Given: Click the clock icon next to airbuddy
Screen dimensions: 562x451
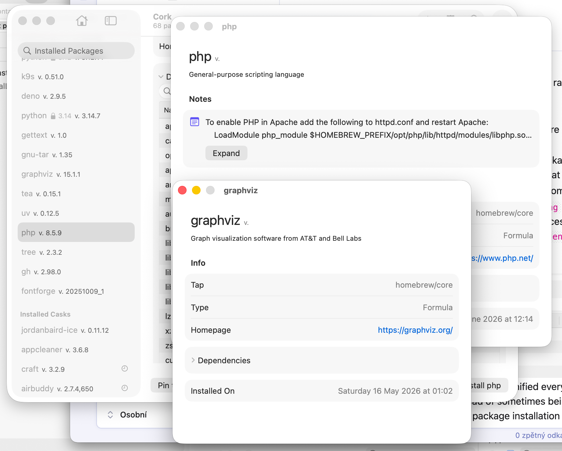Looking at the screenshot, I should [x=125, y=388].
